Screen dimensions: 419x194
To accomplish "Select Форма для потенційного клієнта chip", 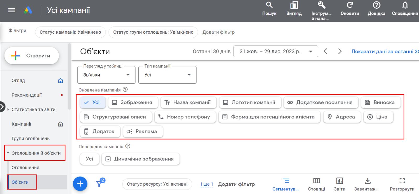I will click(269, 117).
